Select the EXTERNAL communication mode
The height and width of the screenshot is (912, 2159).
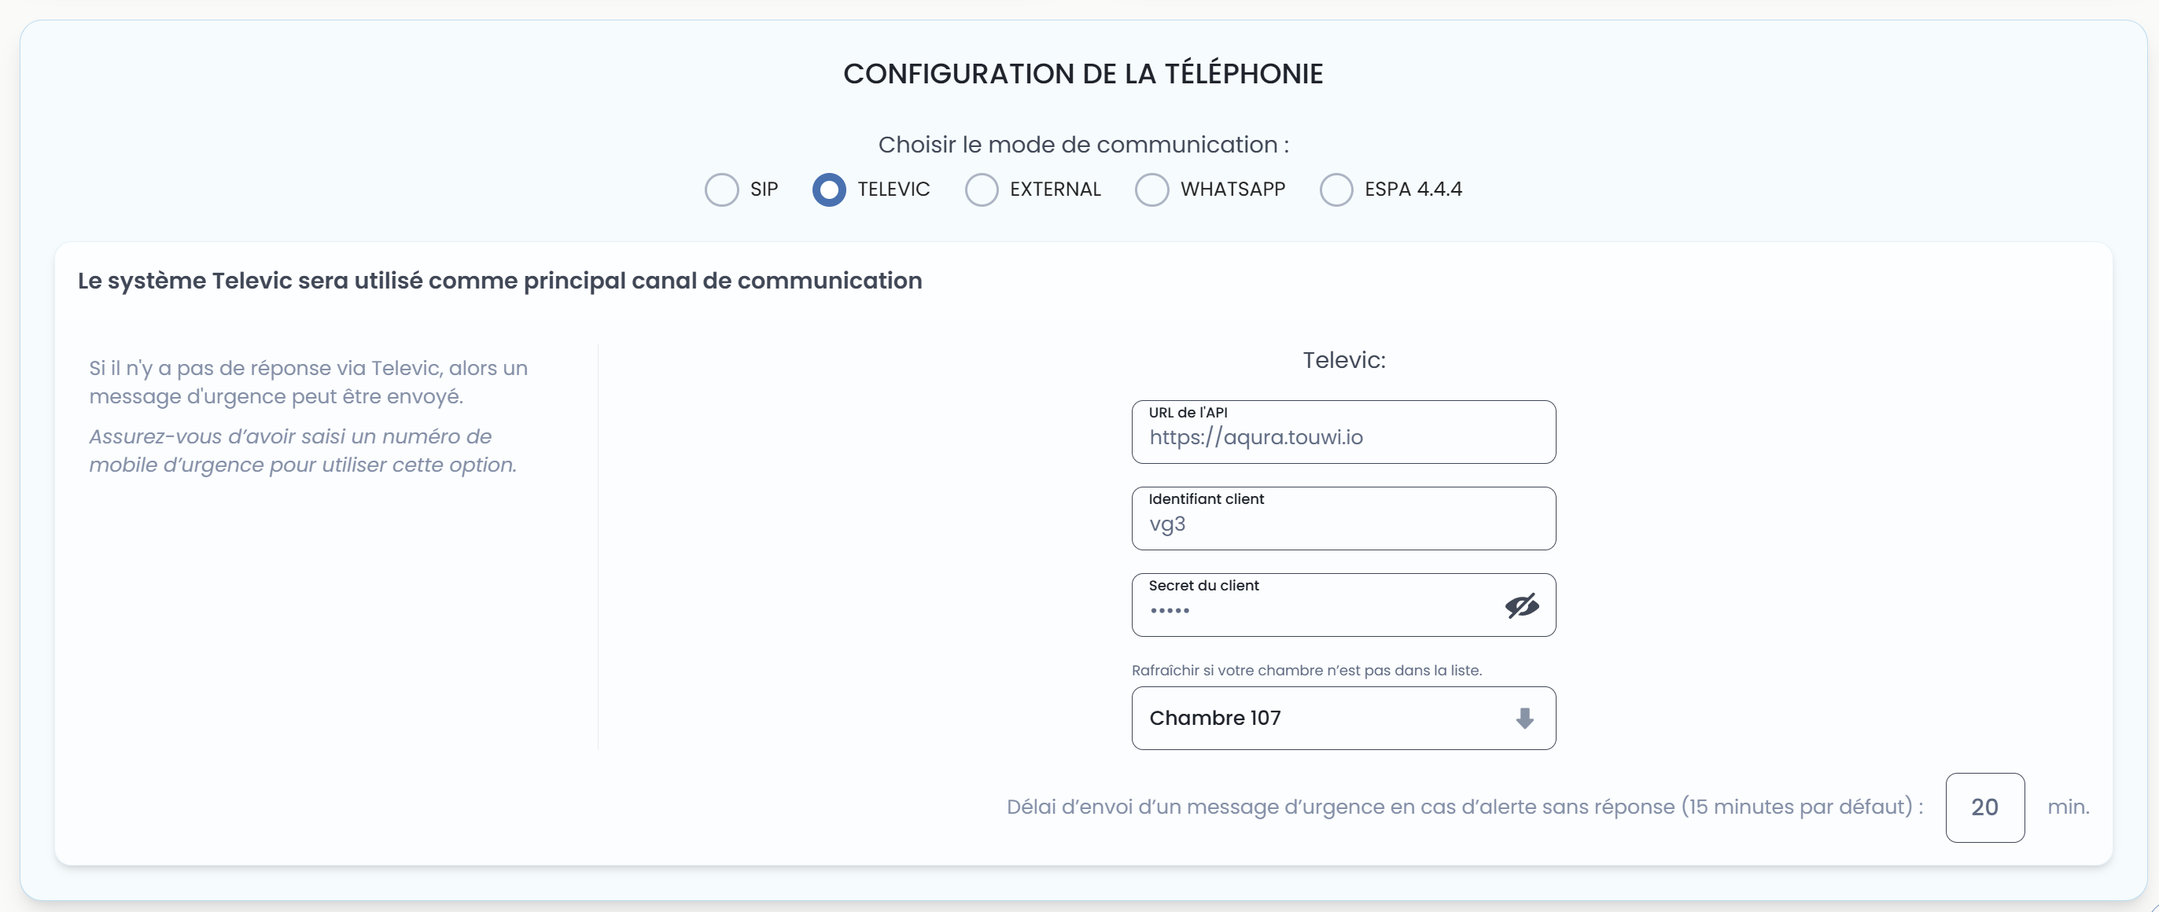coord(981,189)
